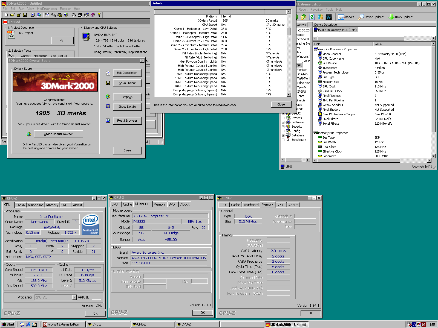Expand the Devices node in AIDA64 tree
438x328 pixels.
(283, 118)
